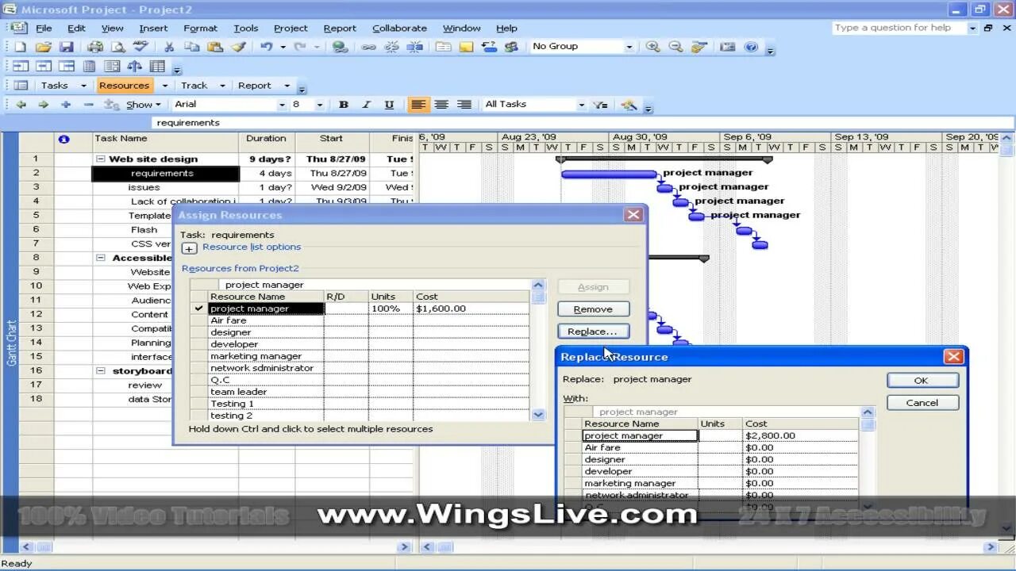1016x571 pixels.
Task: Click the Zoom In magnifier icon
Action: (x=652, y=46)
